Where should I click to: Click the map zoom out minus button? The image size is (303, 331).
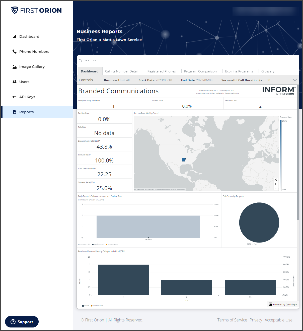[276, 188]
